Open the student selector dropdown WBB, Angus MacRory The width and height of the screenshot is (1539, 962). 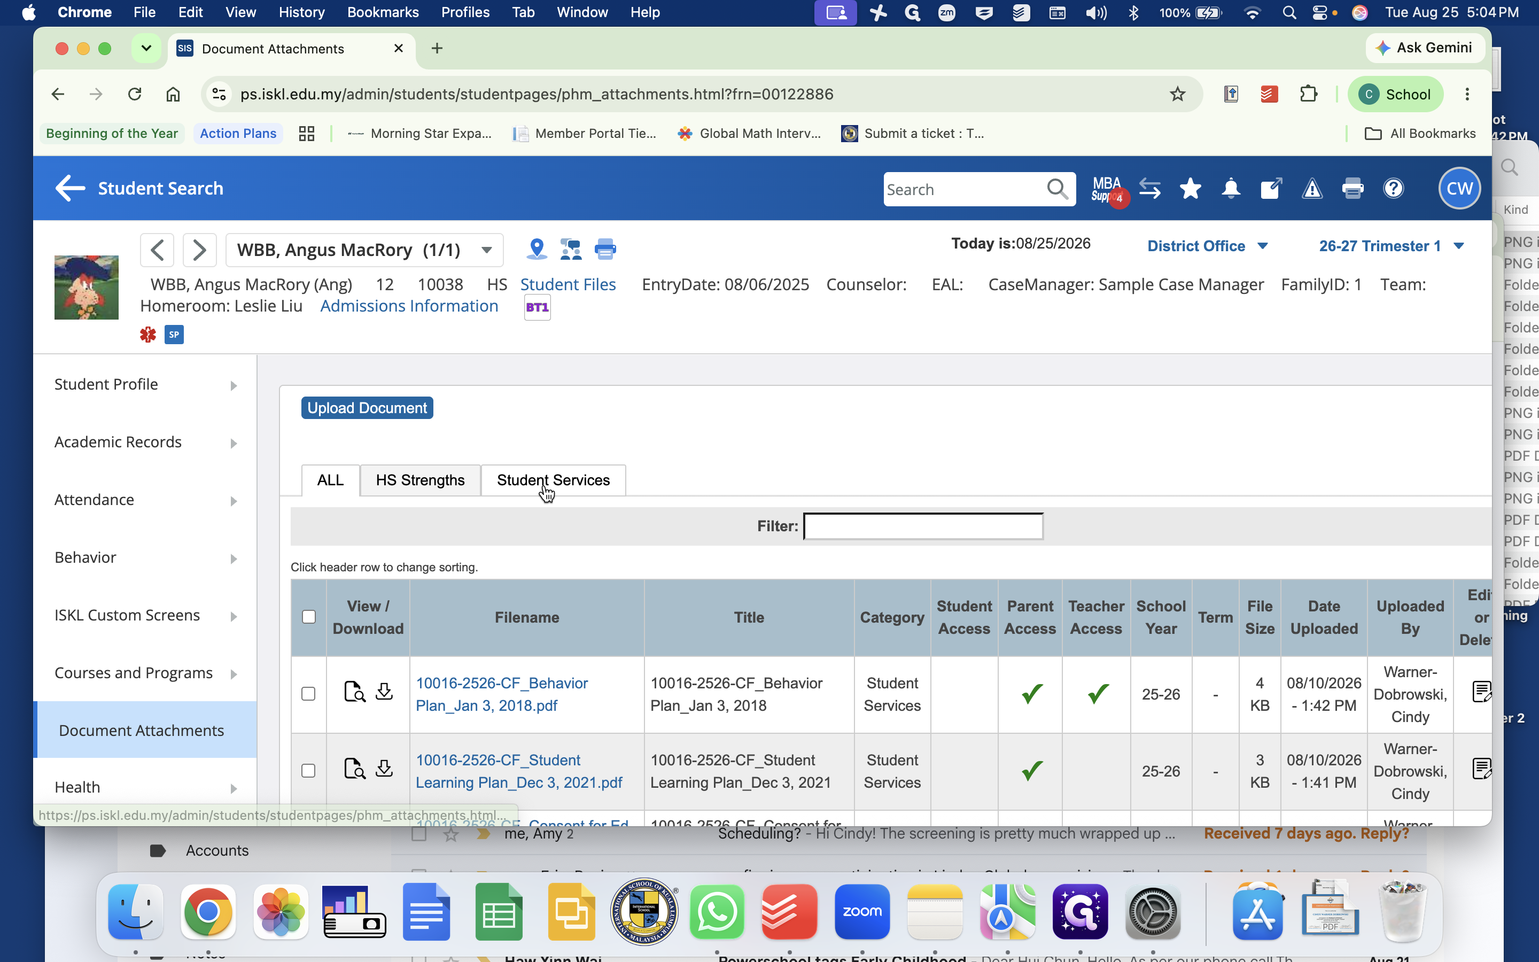[x=364, y=250]
